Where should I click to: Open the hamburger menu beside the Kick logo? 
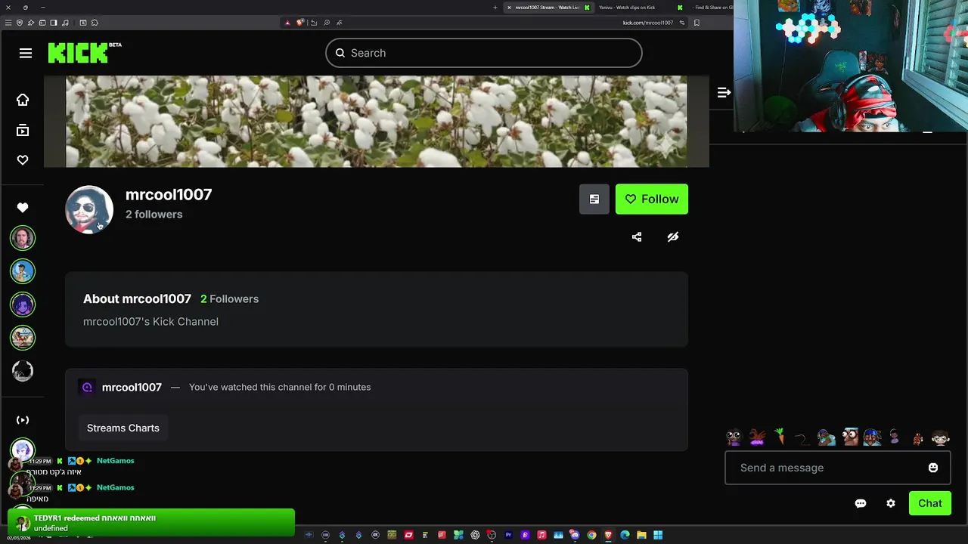tap(26, 53)
